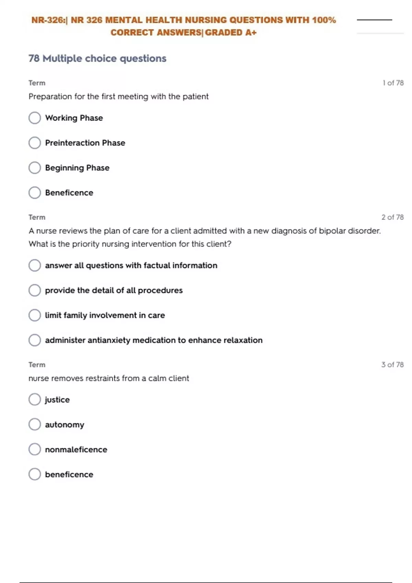Click the 2 of 78 question counter
Viewport: 412px width, 583px height.
[x=392, y=217]
